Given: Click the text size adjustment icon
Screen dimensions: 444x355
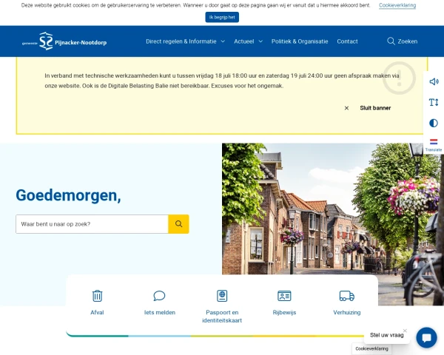Looking at the screenshot, I should click(x=434, y=102).
